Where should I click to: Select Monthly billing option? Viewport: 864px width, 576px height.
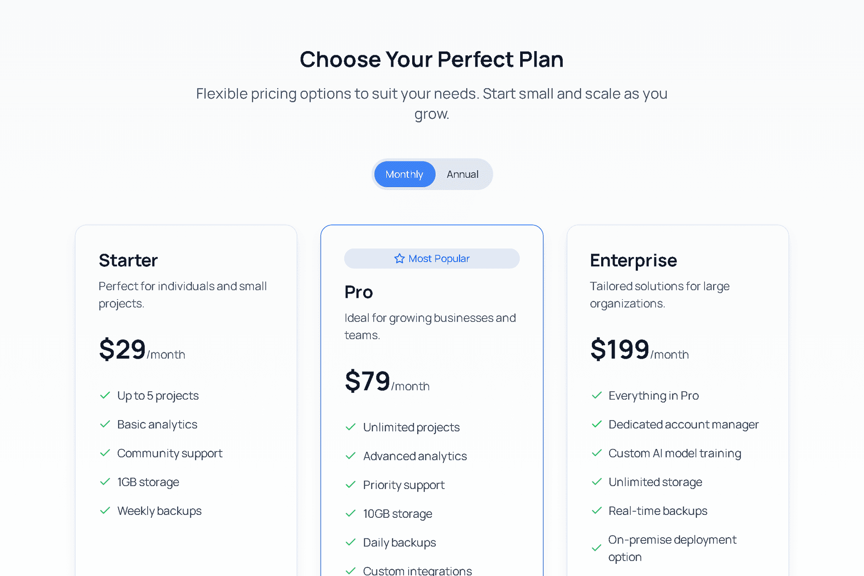(x=404, y=174)
